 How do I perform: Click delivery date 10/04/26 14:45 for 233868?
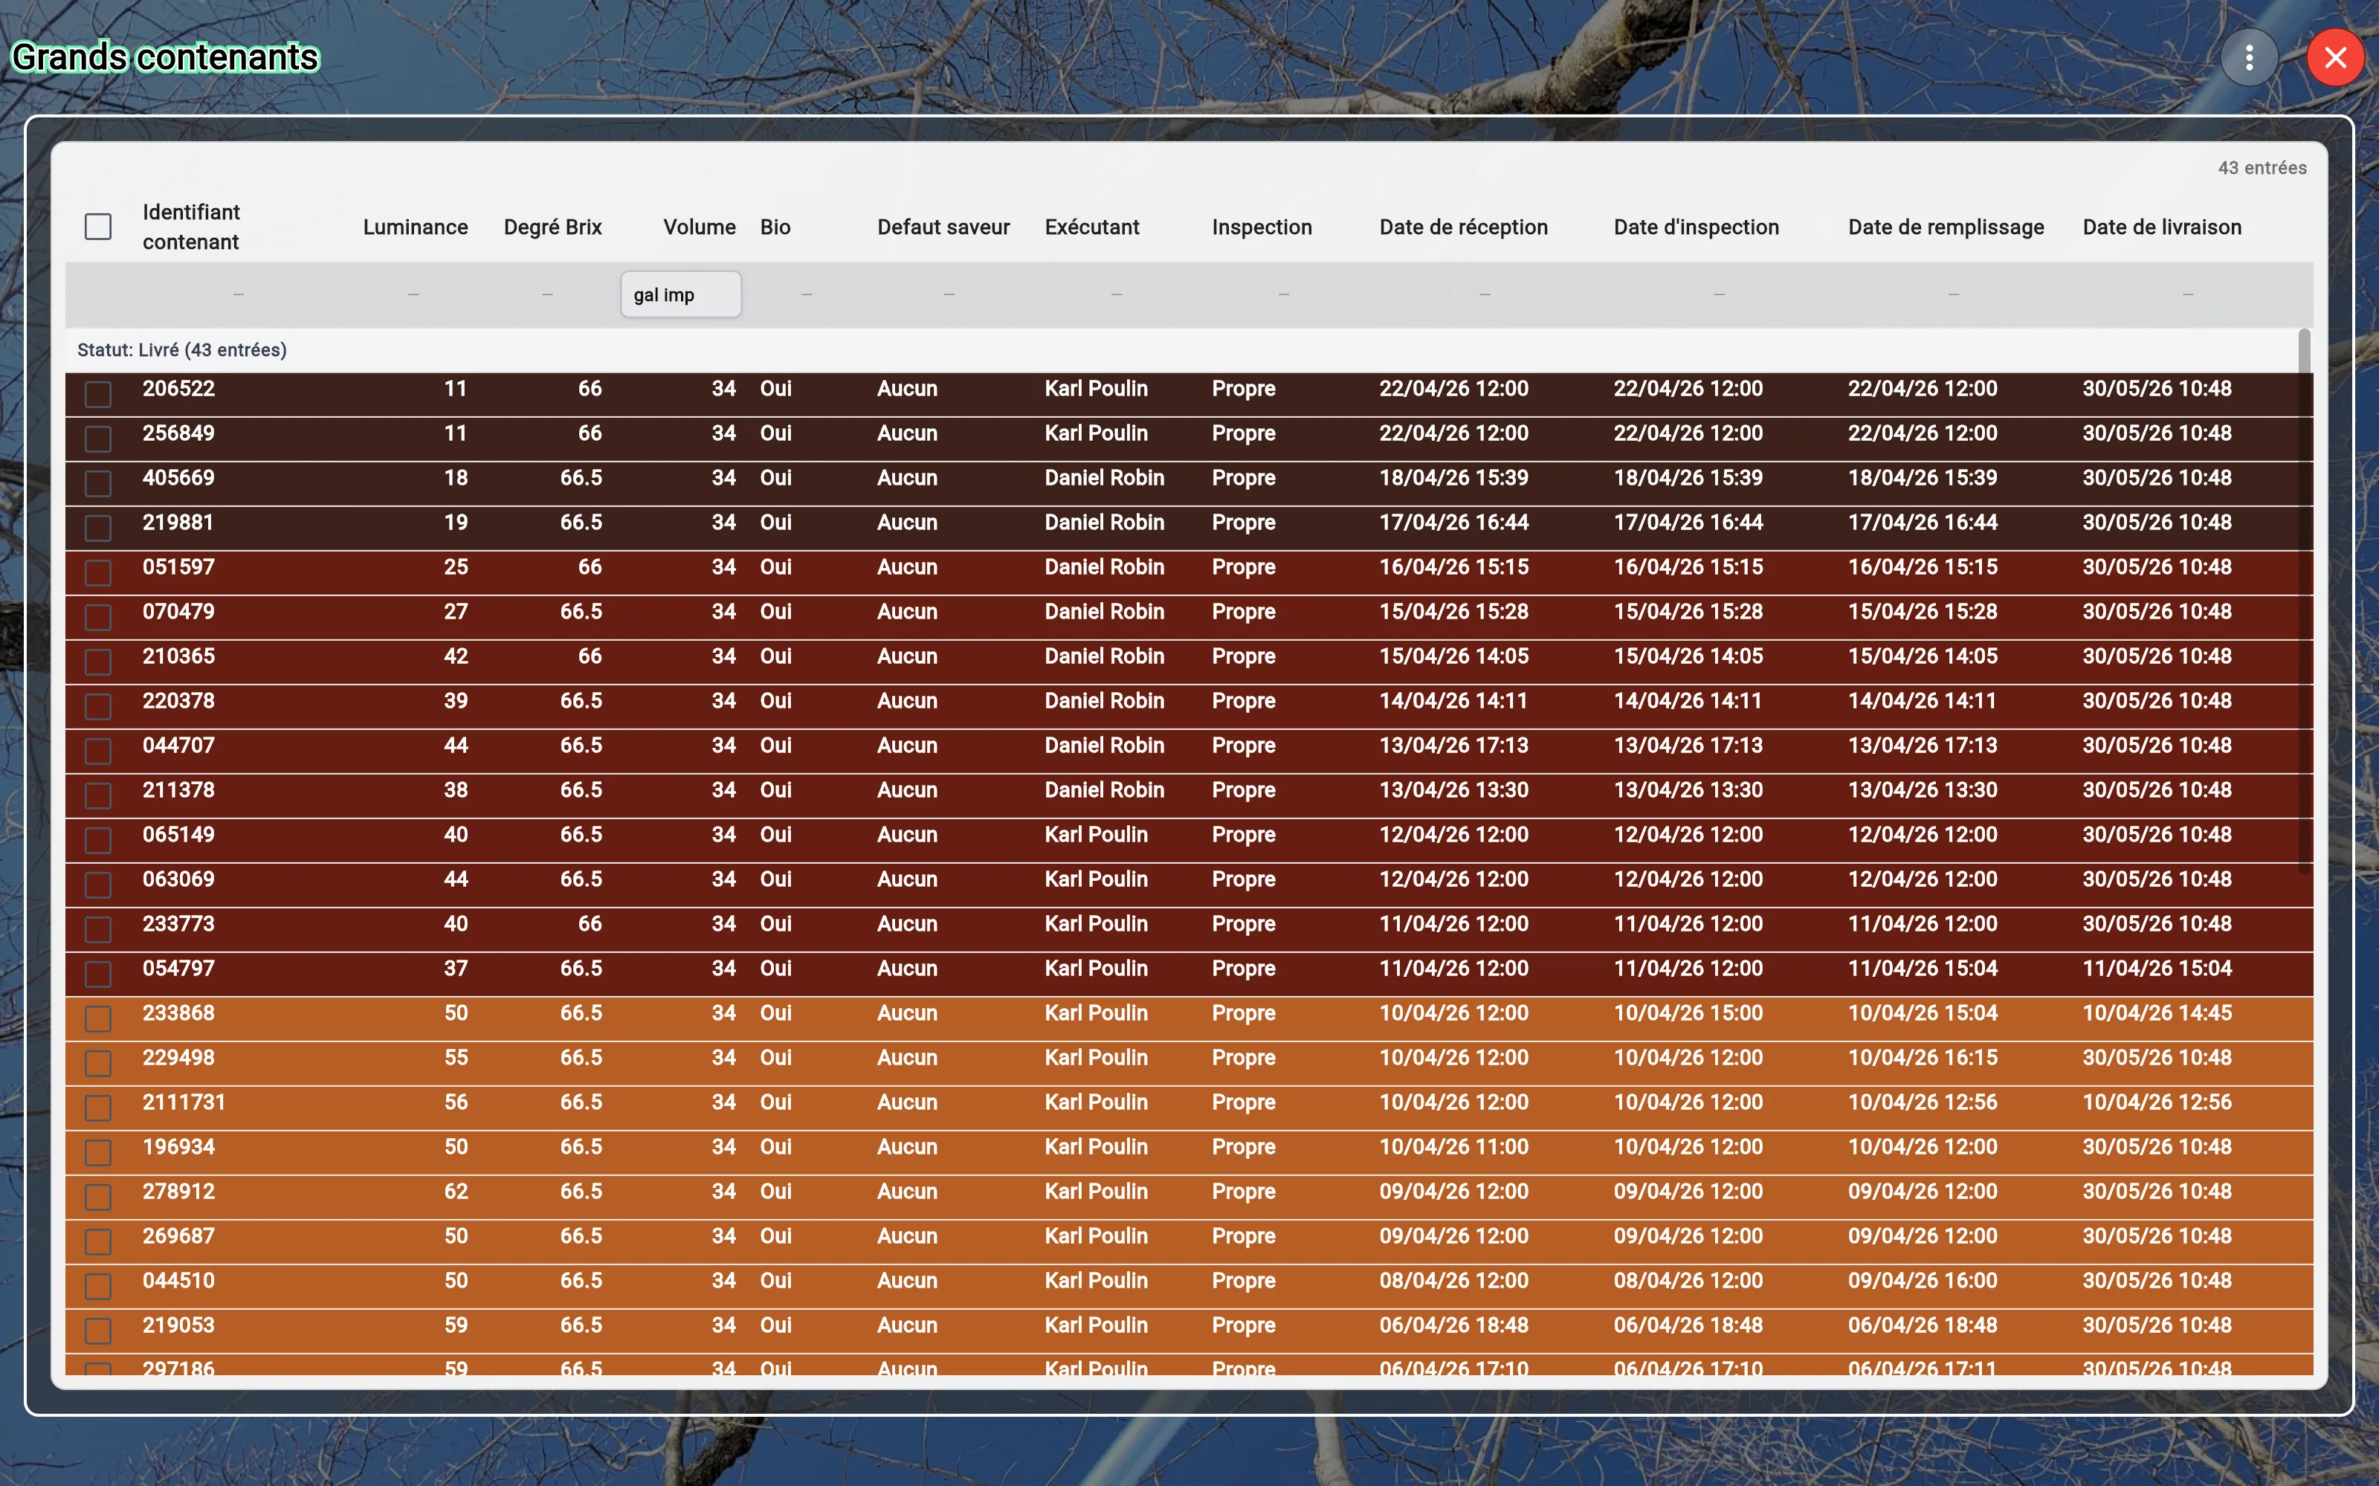tap(2157, 1013)
